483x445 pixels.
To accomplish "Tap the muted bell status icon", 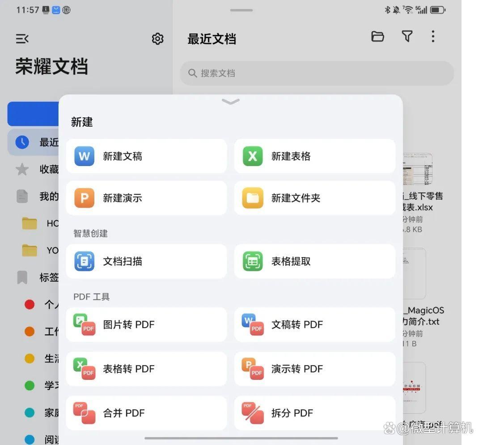I will pyautogui.click(x=396, y=10).
